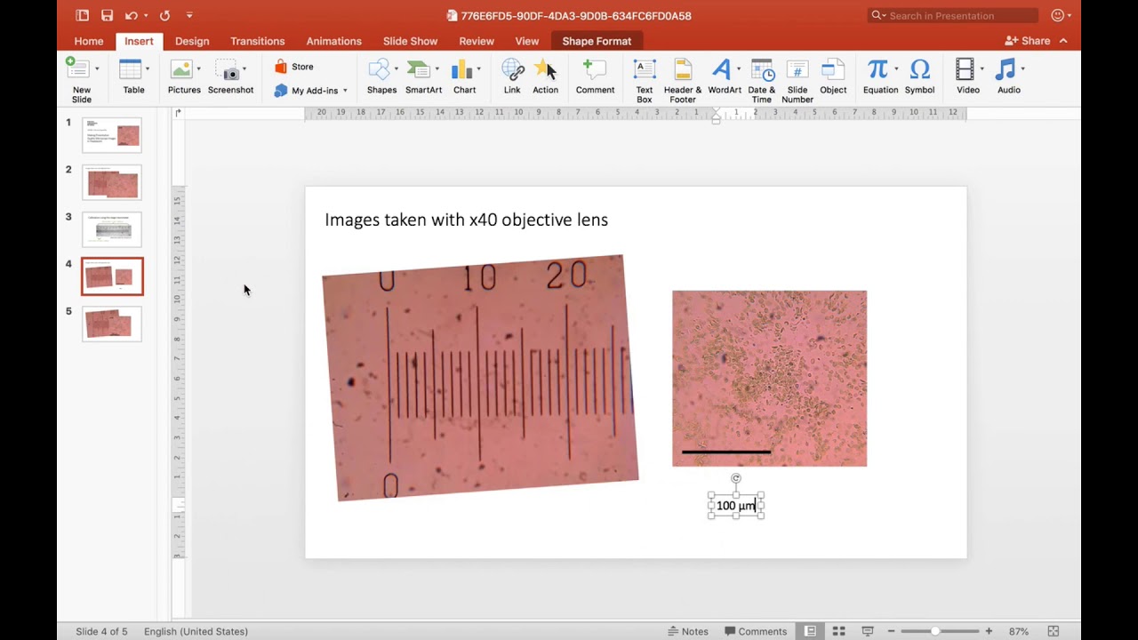Expand the Chart dropdown arrow
The width and height of the screenshot is (1138, 640).
[478, 68]
